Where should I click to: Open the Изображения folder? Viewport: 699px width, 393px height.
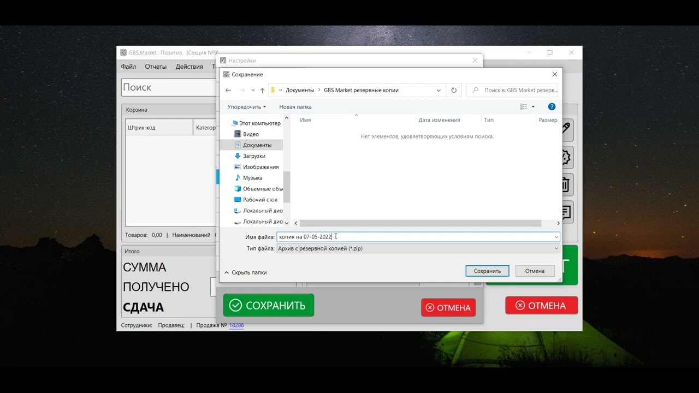[260, 167]
